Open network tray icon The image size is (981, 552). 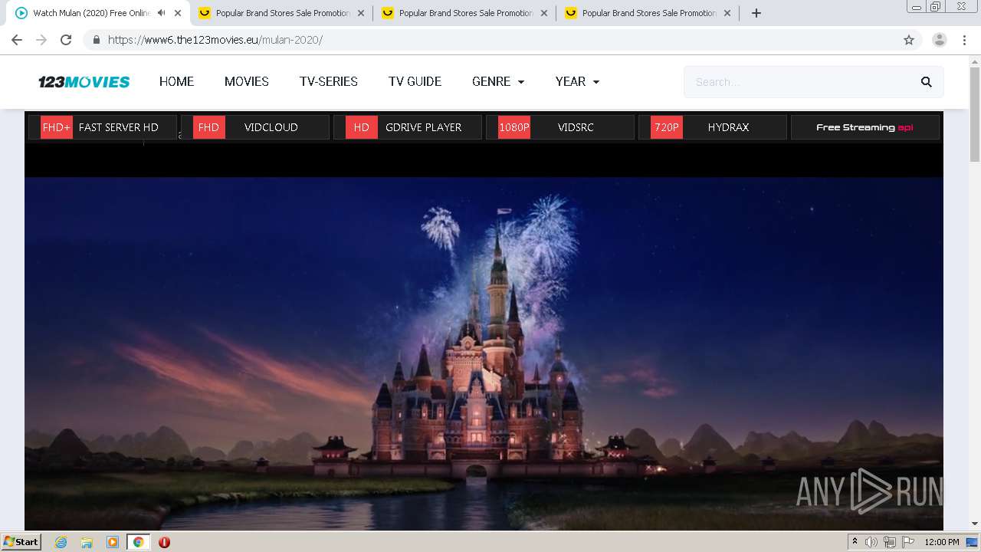coord(890,542)
